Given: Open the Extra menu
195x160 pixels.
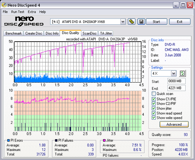Looking at the screenshot, I should (32, 12).
